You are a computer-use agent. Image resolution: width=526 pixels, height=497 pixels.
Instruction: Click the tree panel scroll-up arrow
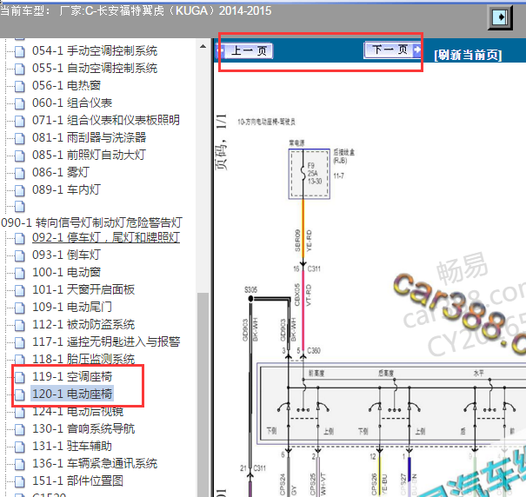tap(203, 47)
